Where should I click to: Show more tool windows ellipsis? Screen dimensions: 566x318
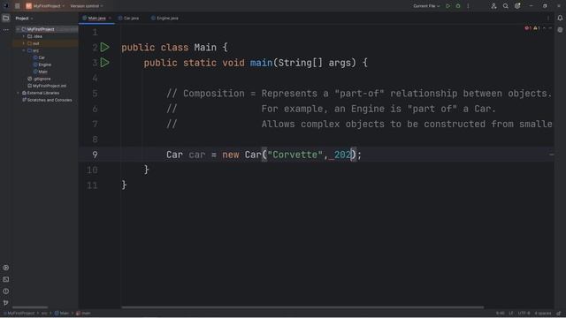pyautogui.click(x=6, y=30)
